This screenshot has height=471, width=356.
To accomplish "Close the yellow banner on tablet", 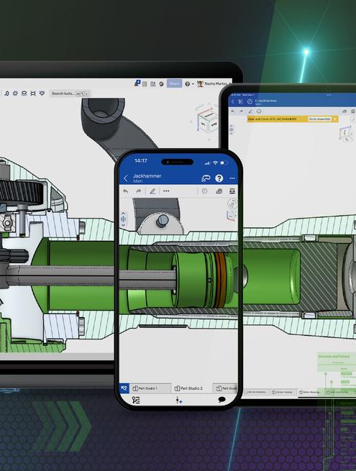I will pos(335,119).
